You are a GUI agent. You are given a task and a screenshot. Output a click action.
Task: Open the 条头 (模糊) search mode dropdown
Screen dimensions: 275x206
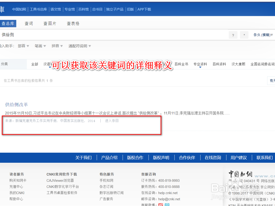(x=263, y=35)
